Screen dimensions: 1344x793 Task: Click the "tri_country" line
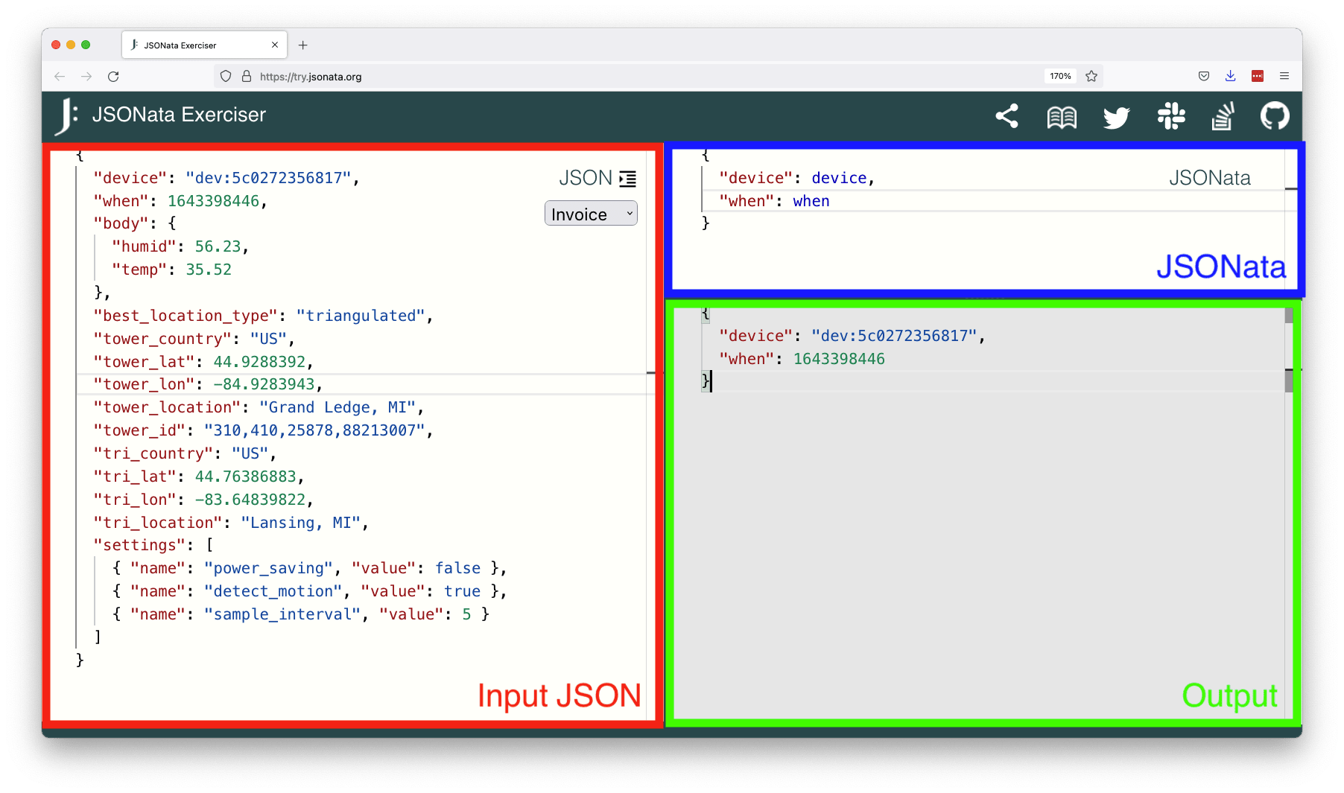(x=185, y=453)
